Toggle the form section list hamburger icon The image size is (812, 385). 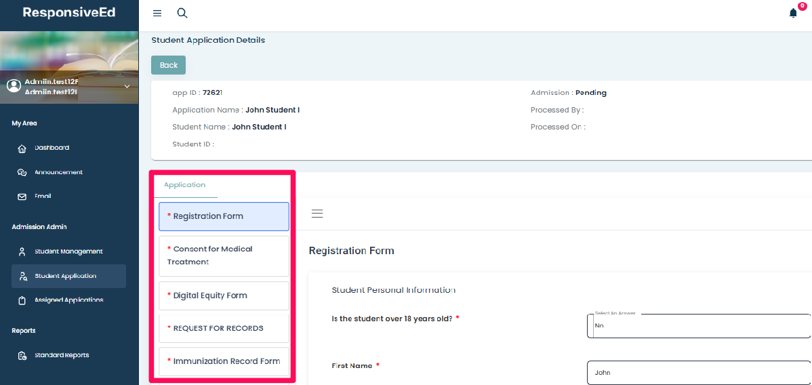(317, 214)
